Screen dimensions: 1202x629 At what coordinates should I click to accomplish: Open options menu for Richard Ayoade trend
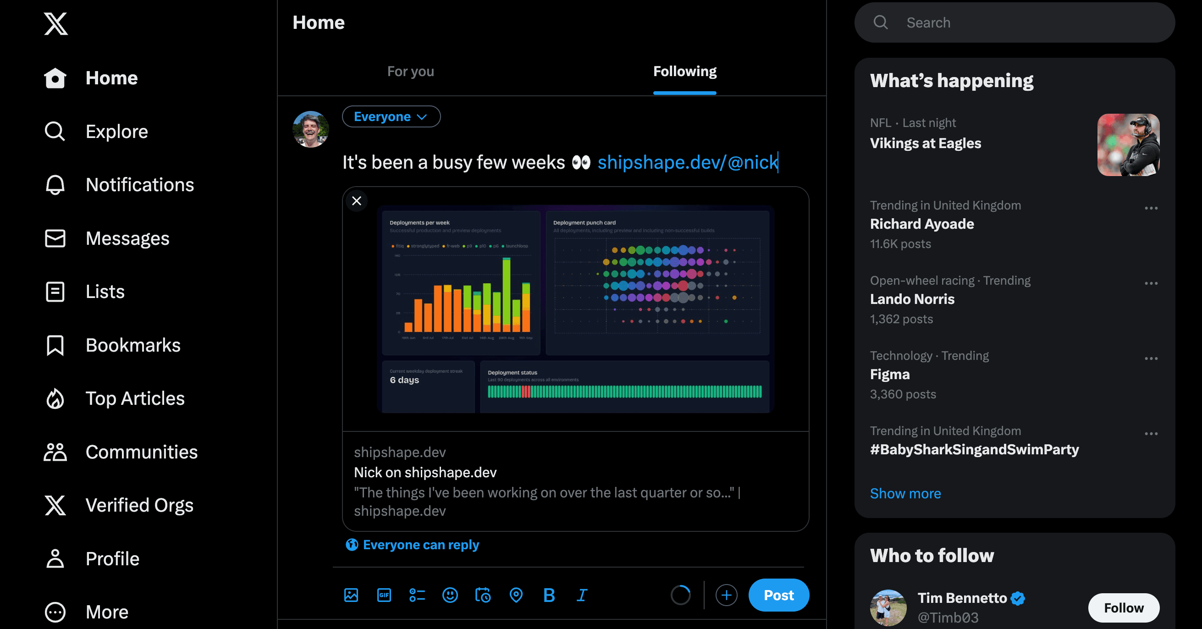[1151, 208]
